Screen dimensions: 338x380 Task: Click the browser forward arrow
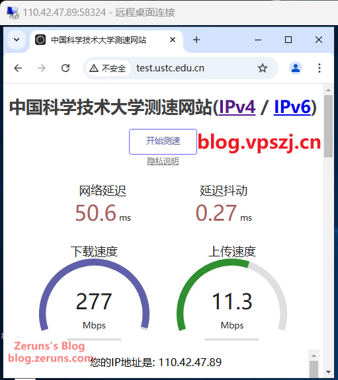point(42,68)
